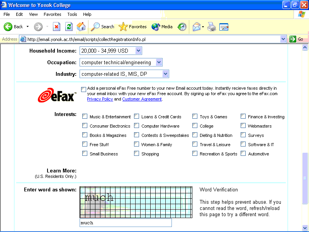Enable the Software & IT checkbox
Image resolution: width=309 pixels, height=232 pixels.
click(243, 144)
